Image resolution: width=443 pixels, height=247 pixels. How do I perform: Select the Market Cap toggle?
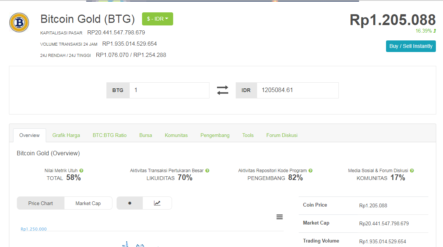[x=88, y=203]
